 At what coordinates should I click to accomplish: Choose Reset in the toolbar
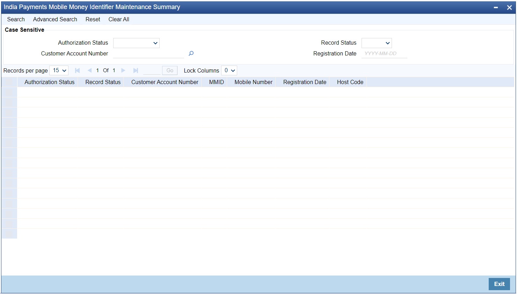(x=93, y=19)
